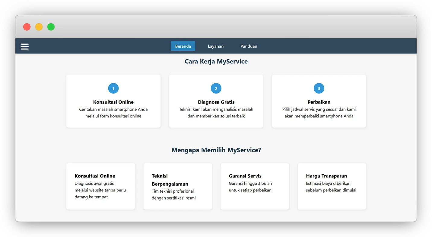Image resolution: width=432 pixels, height=237 pixels.
Task: Click the Mengapa Memilih MyService heading
Action: 216,150
